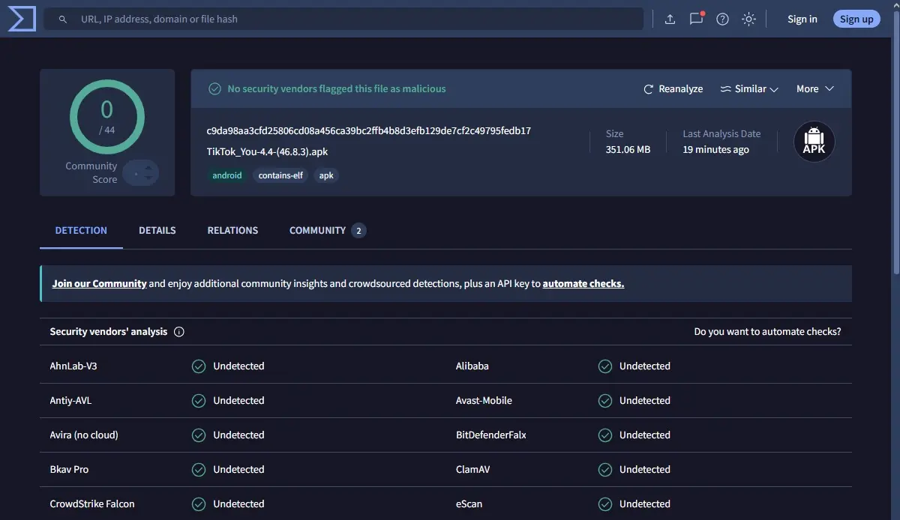This screenshot has width=900, height=520.
Task: Click the 351.06 MB size value
Action: 628,150
